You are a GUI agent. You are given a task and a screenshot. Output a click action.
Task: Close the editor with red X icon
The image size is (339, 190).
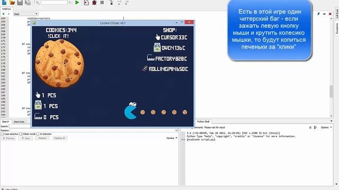click(x=330, y=14)
